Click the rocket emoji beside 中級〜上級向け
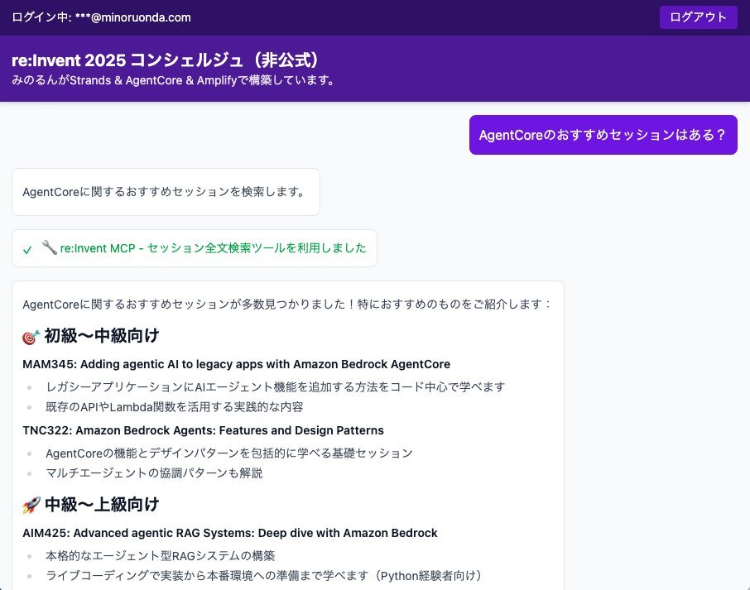Image resolution: width=750 pixels, height=590 pixels. pyautogui.click(x=31, y=505)
